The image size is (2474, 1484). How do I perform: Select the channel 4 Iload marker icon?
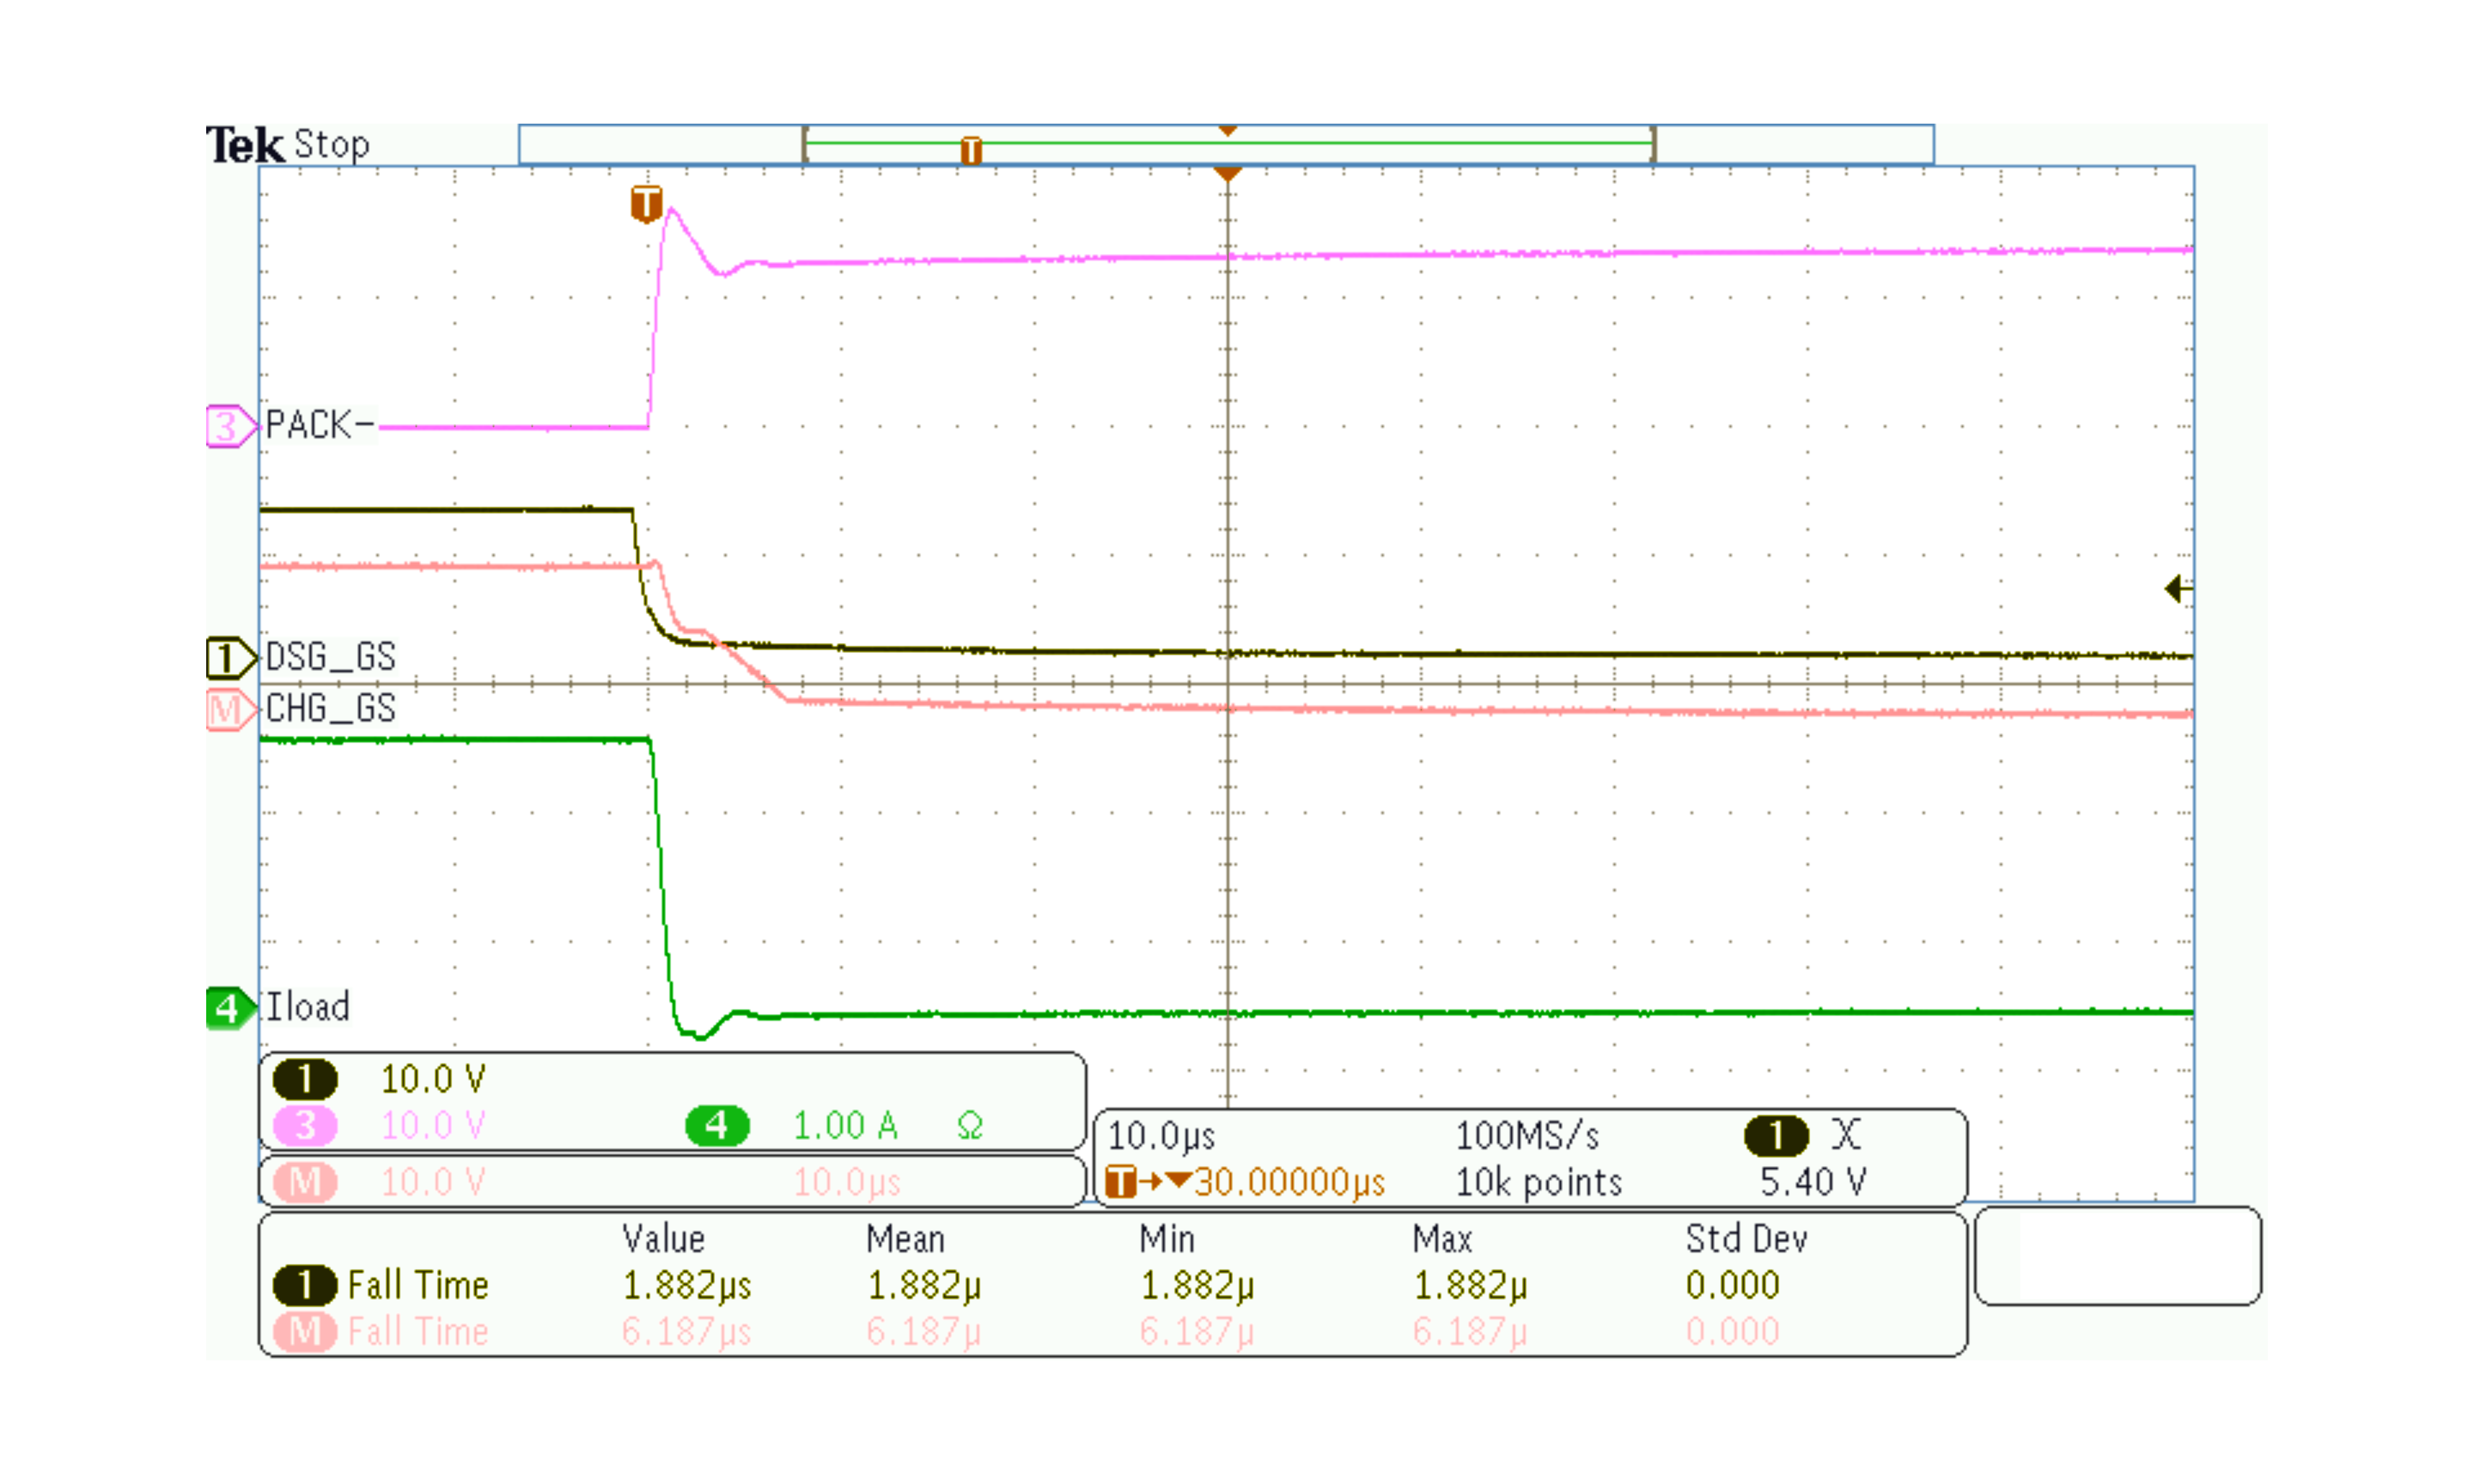point(231,1007)
